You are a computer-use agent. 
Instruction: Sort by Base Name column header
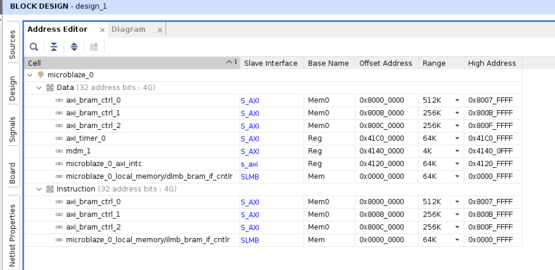(x=329, y=63)
